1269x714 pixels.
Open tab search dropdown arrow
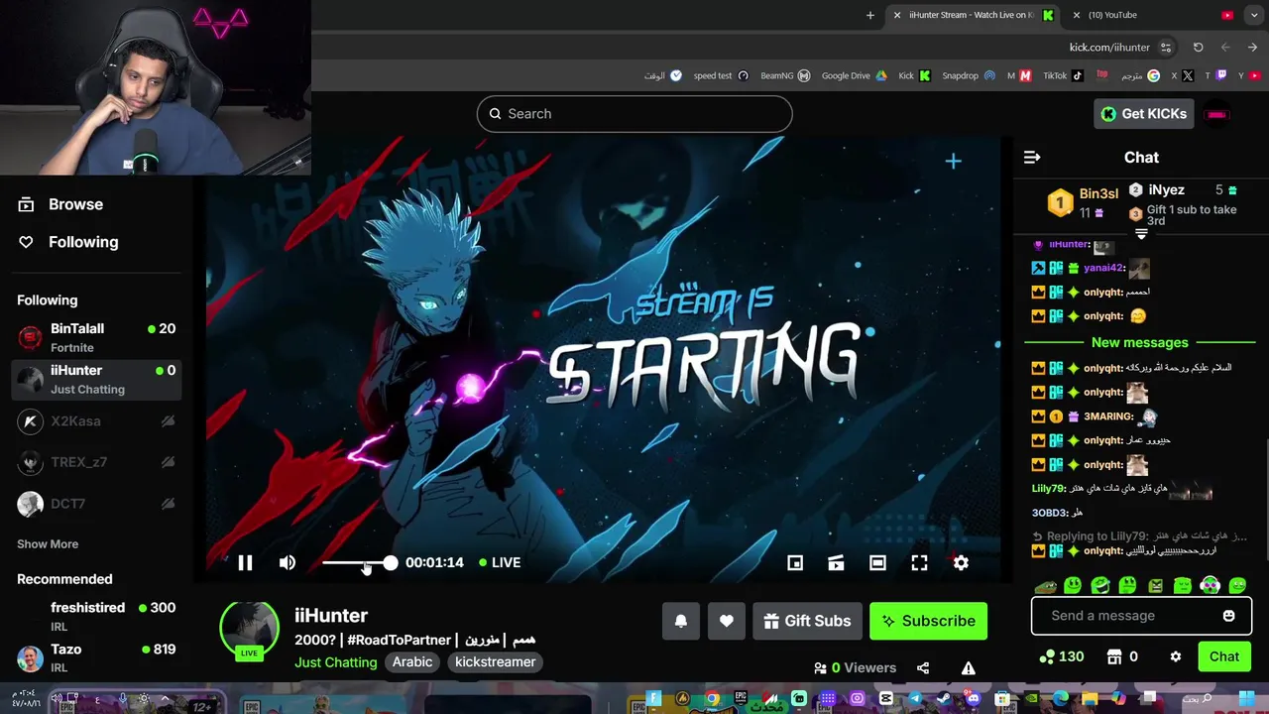pos(1252,15)
